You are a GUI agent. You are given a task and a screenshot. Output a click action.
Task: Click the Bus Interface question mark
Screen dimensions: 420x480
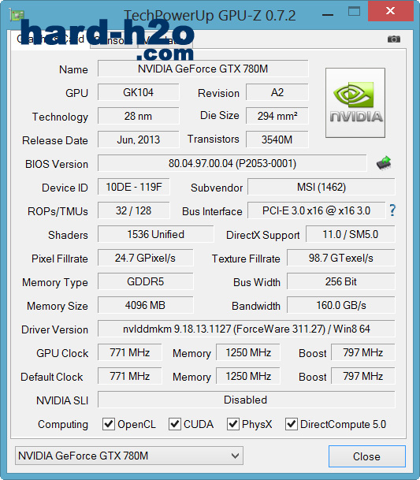(392, 210)
